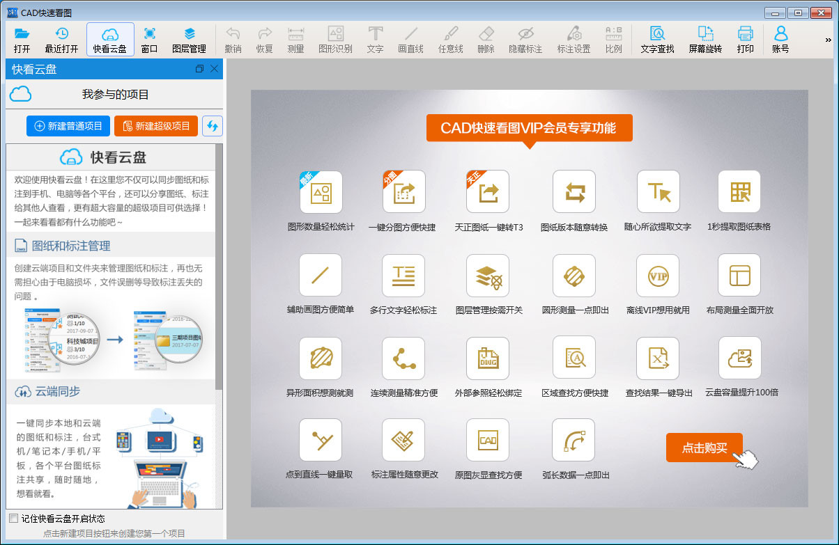Screen dimensions: 839x545
Task: Open the 账号 account icon
Action: click(x=780, y=40)
